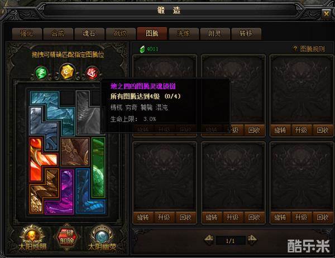
Task: Select the green rune gem icon
Action: coord(42,72)
